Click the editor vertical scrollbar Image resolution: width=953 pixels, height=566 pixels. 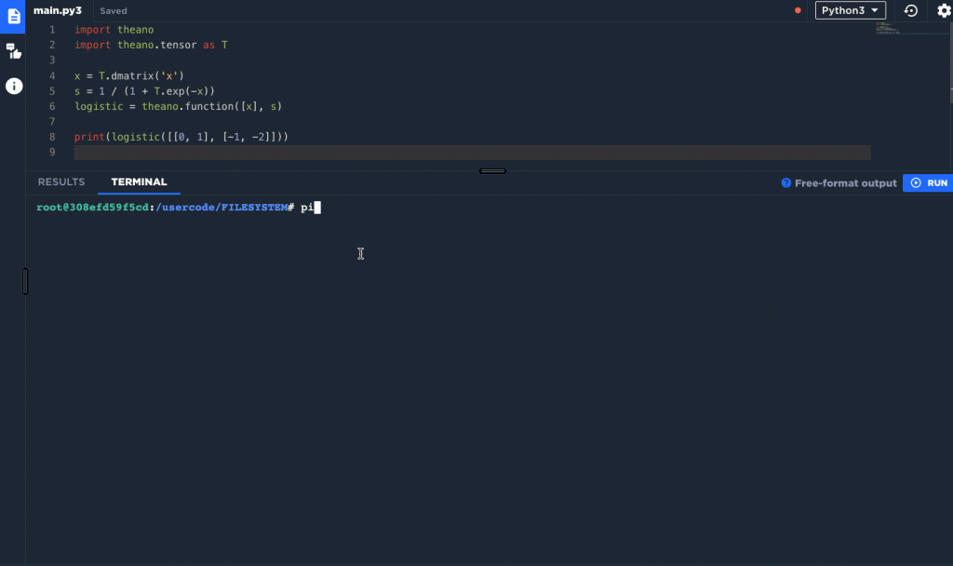(x=951, y=61)
